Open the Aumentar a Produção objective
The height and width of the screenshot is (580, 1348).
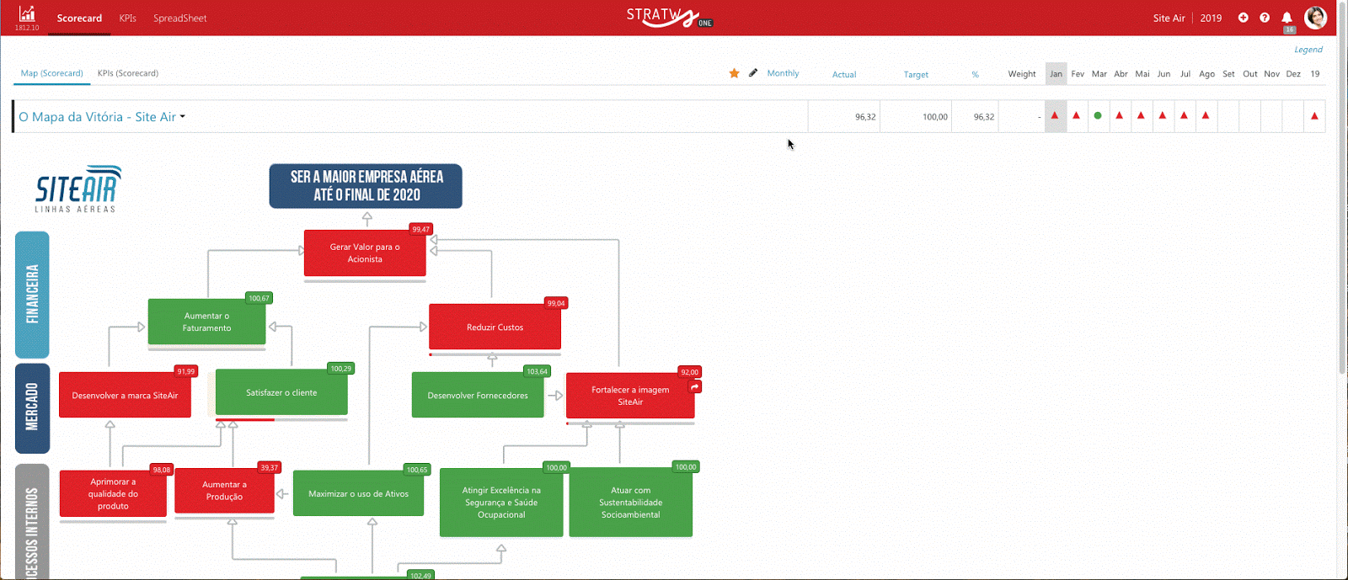(x=224, y=490)
